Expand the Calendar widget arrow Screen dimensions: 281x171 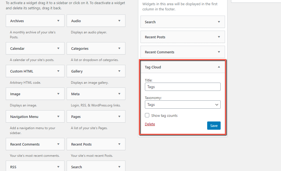pyautogui.click(x=58, y=48)
